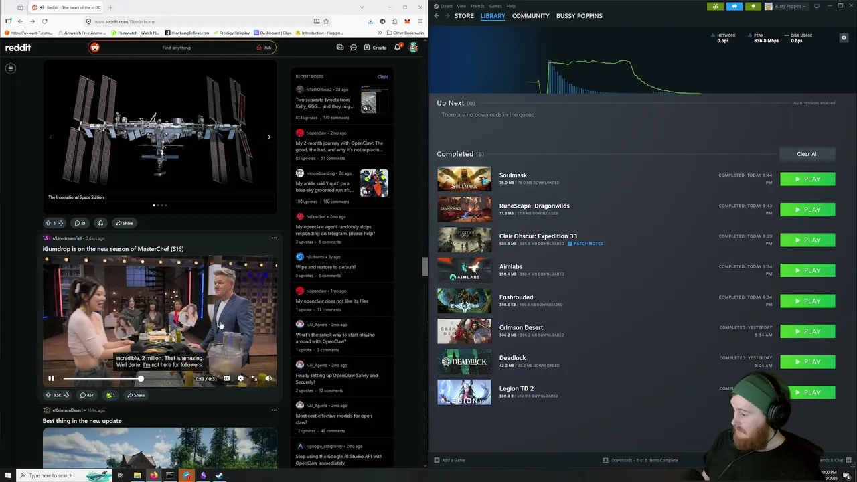Open the Steam View menu
This screenshot has width=857, height=482.
[x=461, y=6]
